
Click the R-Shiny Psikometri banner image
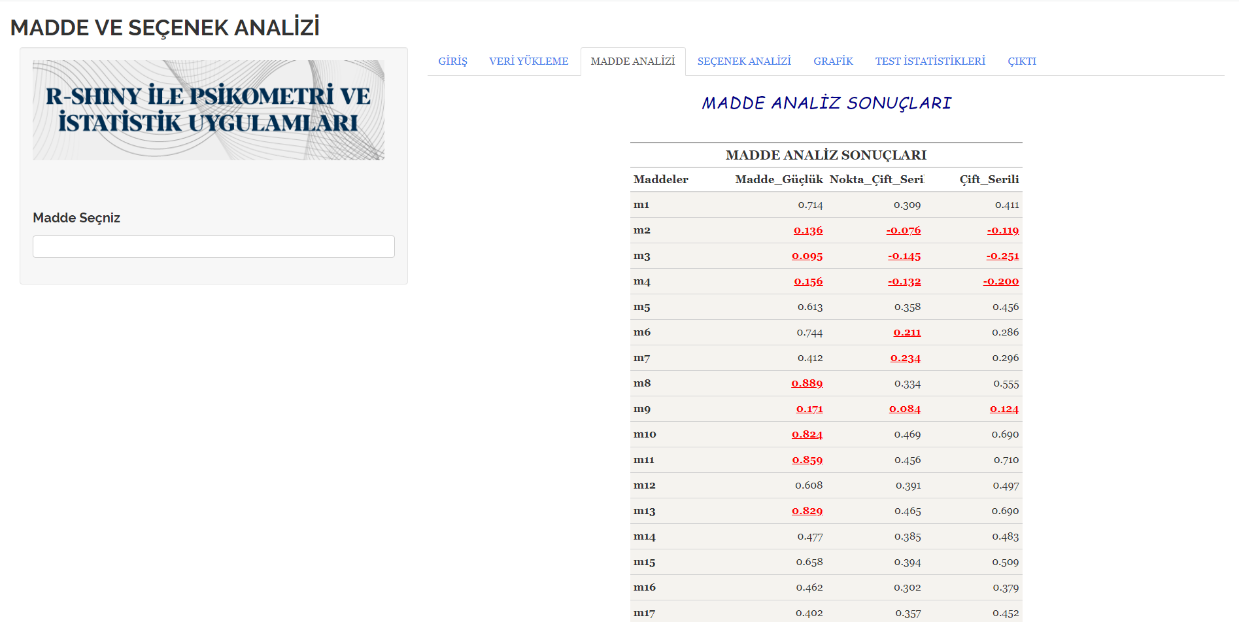pyautogui.click(x=209, y=110)
